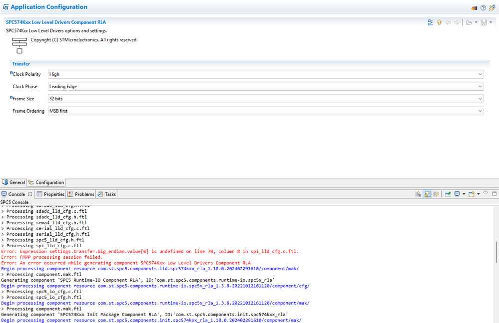The height and width of the screenshot is (323, 499).
Task: Click the big_endian undefined expression error line
Action: [x=150, y=251]
